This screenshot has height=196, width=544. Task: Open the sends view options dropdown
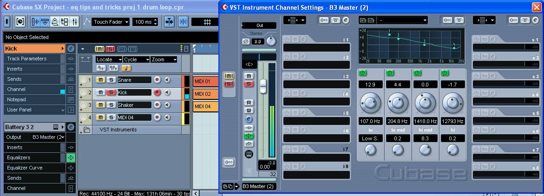(484, 20)
